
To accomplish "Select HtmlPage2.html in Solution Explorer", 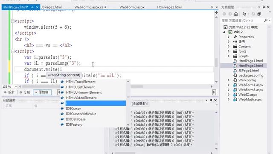I will point(250,65).
